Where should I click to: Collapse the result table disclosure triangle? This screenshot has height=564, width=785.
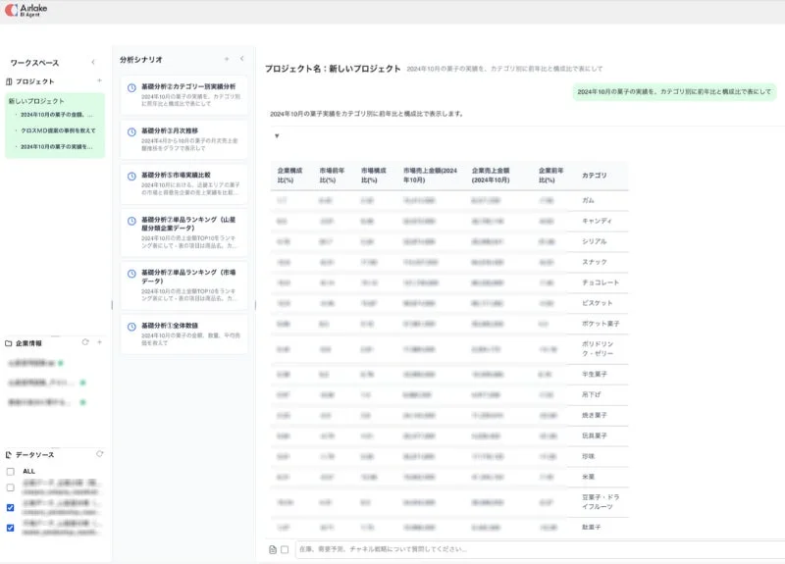click(x=277, y=136)
